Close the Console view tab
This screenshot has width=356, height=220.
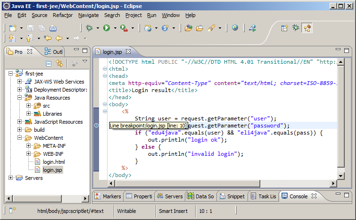pos(314,196)
